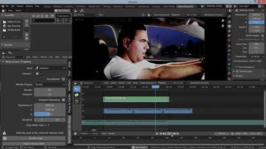Image resolution: width=266 pixels, height=149 pixels.
Task: Open the Scene properties tab icon
Action: point(229,36)
